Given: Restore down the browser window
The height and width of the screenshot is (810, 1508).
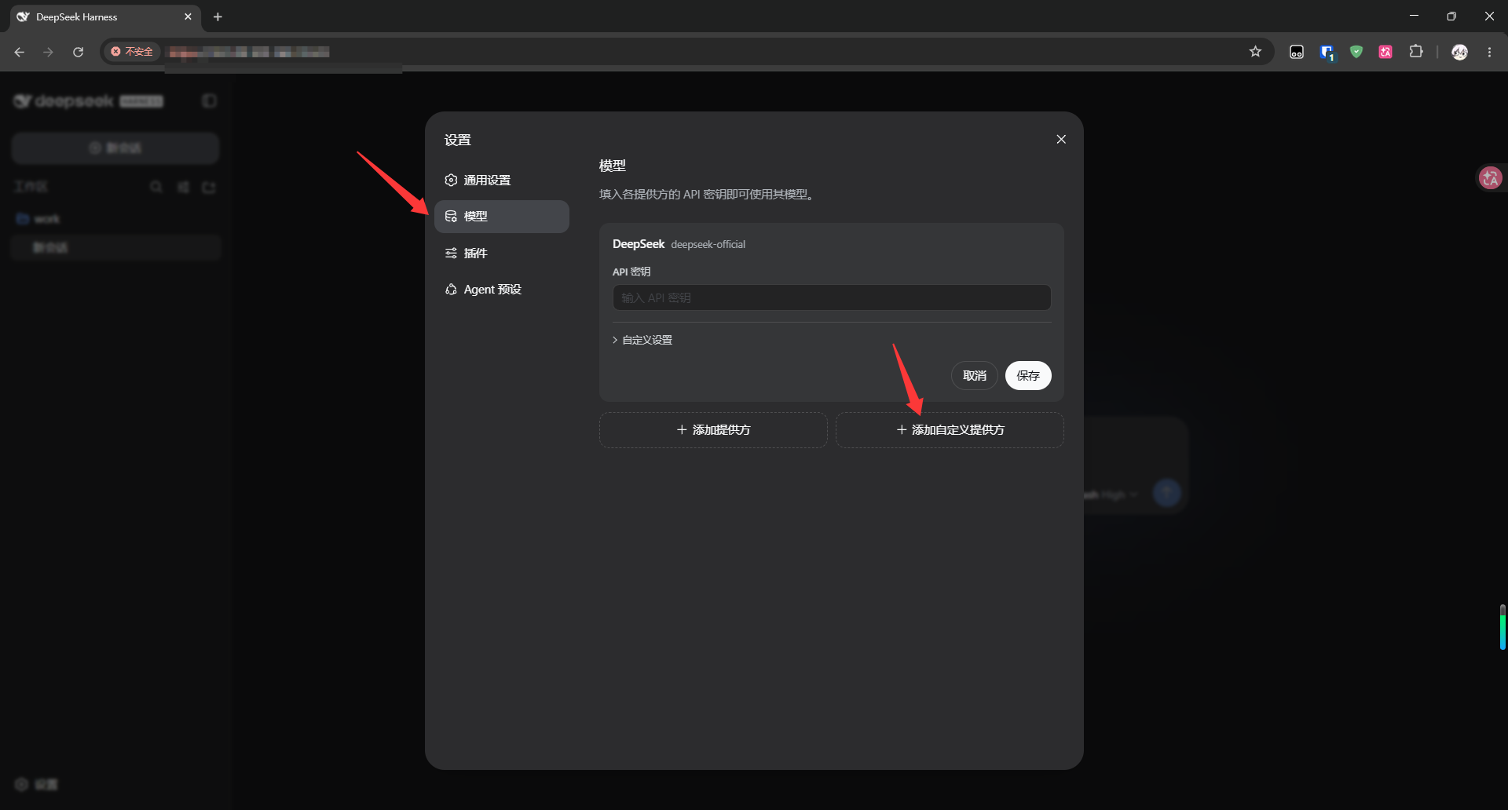Looking at the screenshot, I should (x=1451, y=16).
